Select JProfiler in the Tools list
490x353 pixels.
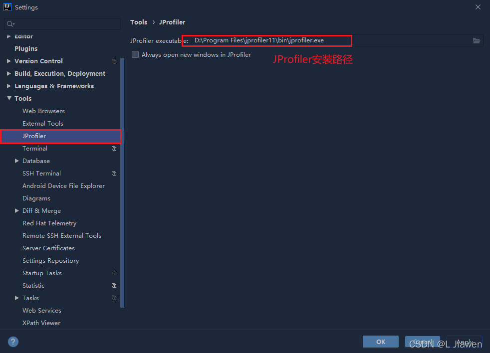[x=60, y=136]
